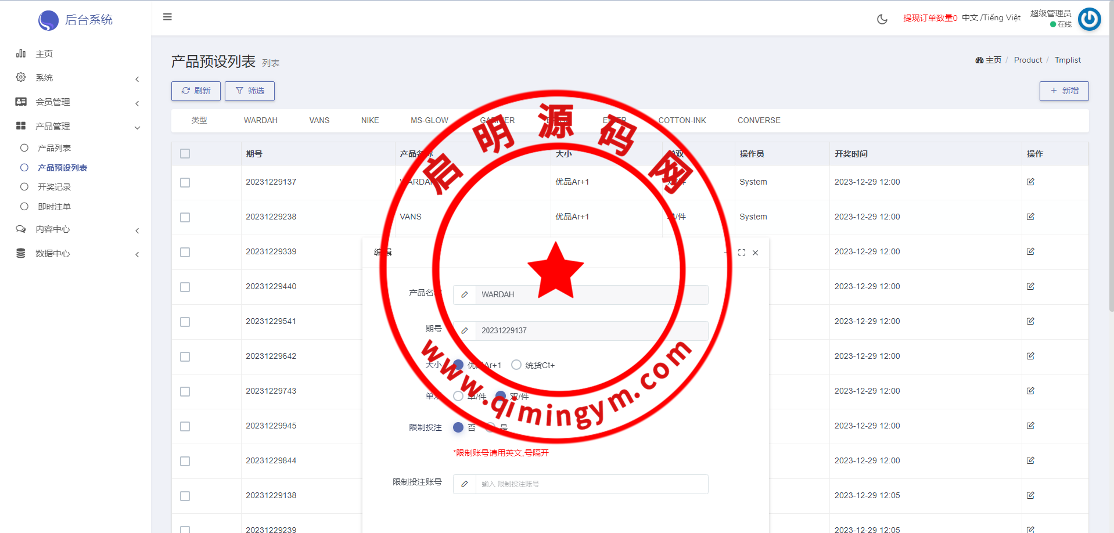Viewport: 1114px width, 533px height.
Task: Click the 刷新 refresh button
Action: (196, 91)
